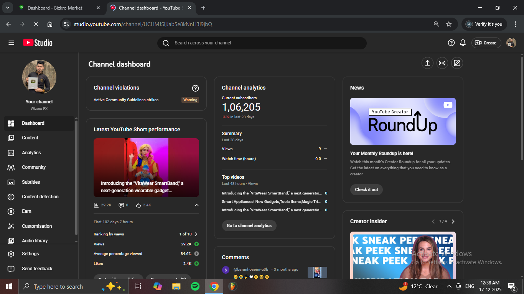Click the Upload videos icon
Screen dimensions: 524x294
point(427,63)
